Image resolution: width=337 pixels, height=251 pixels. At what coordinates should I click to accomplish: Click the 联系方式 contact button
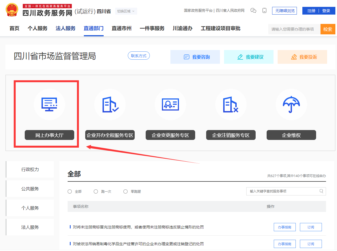tap(139, 56)
